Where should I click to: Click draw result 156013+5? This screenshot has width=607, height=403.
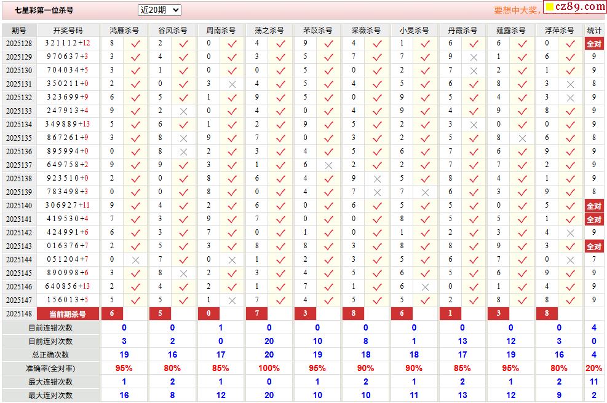click(x=68, y=300)
